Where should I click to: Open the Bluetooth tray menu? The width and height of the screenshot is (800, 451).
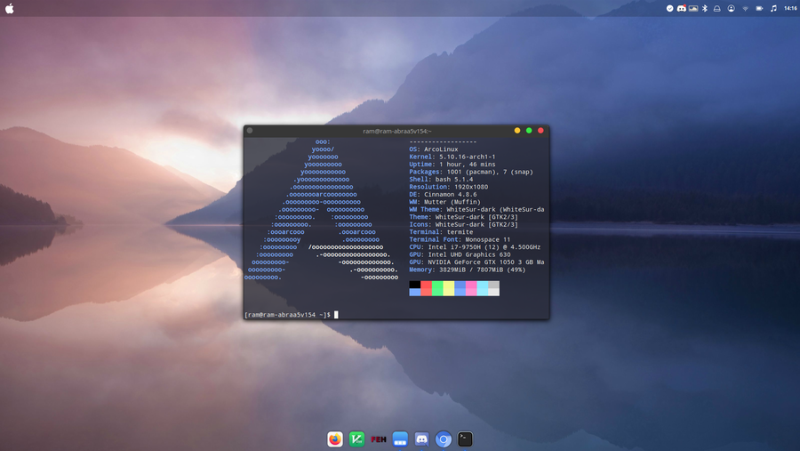pyautogui.click(x=705, y=8)
